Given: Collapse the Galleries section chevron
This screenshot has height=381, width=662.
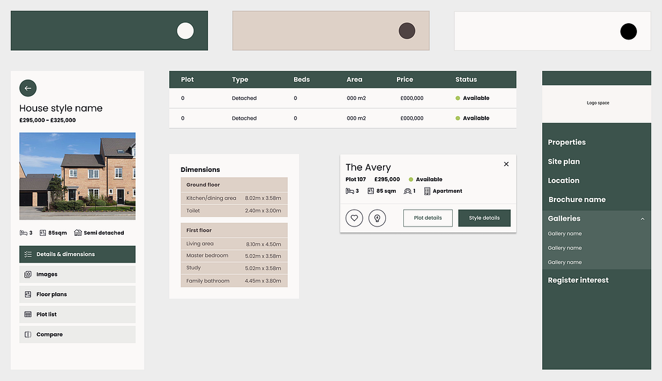Looking at the screenshot, I should coord(643,219).
